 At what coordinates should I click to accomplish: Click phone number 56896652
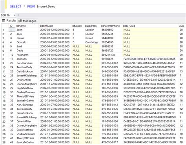(107, 30)
